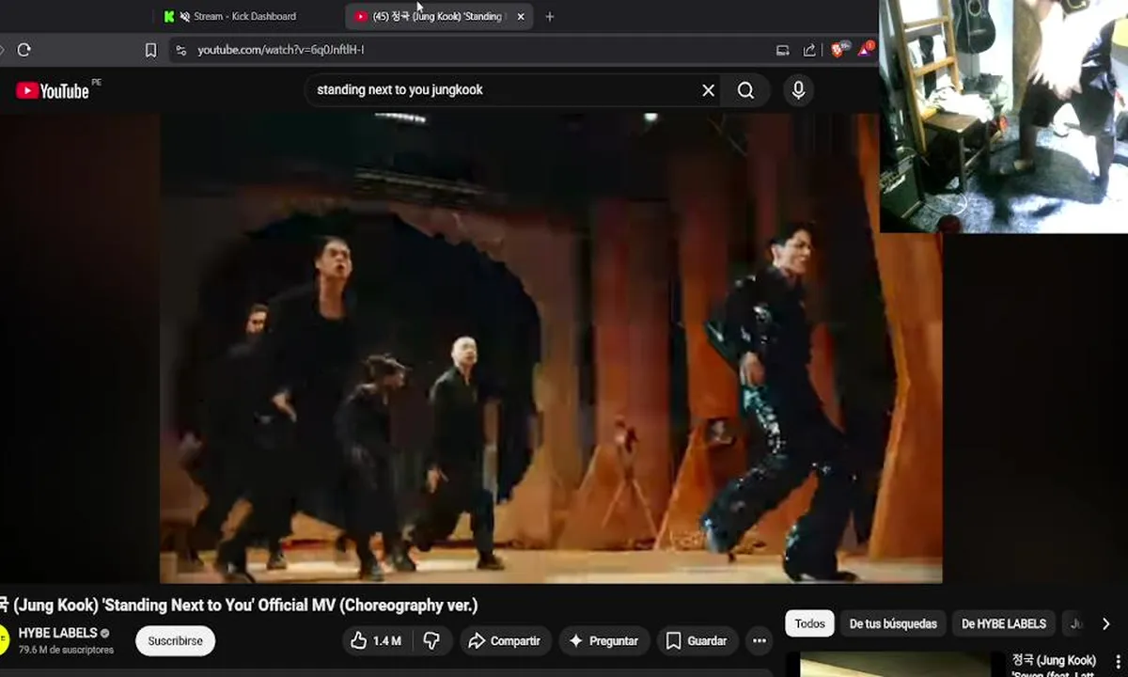The height and width of the screenshot is (677, 1128).
Task: Select the De HYBE LABELS chip
Action: (x=1004, y=623)
